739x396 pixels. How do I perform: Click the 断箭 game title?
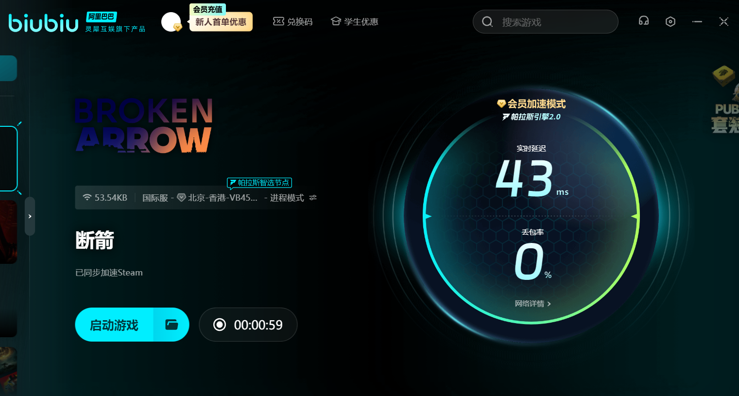[95, 240]
